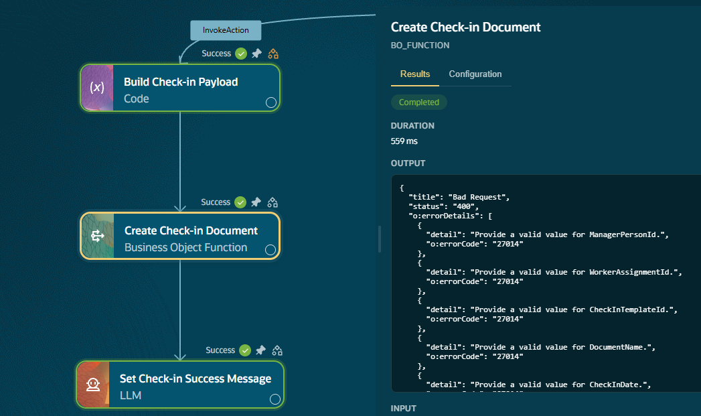Click green success checkmark above Create Check-in Document
The width and height of the screenshot is (701, 416).
click(240, 202)
